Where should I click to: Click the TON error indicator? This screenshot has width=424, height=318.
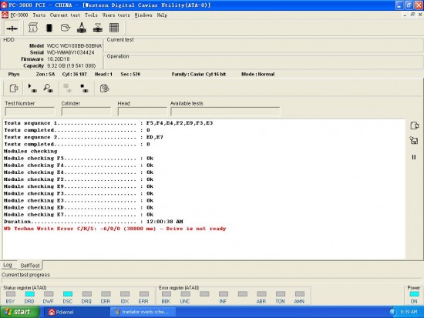pyautogui.click(x=281, y=294)
